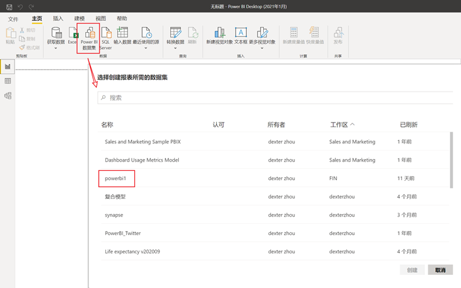Open the 文件 menu
The height and width of the screenshot is (288, 461).
[13, 19]
